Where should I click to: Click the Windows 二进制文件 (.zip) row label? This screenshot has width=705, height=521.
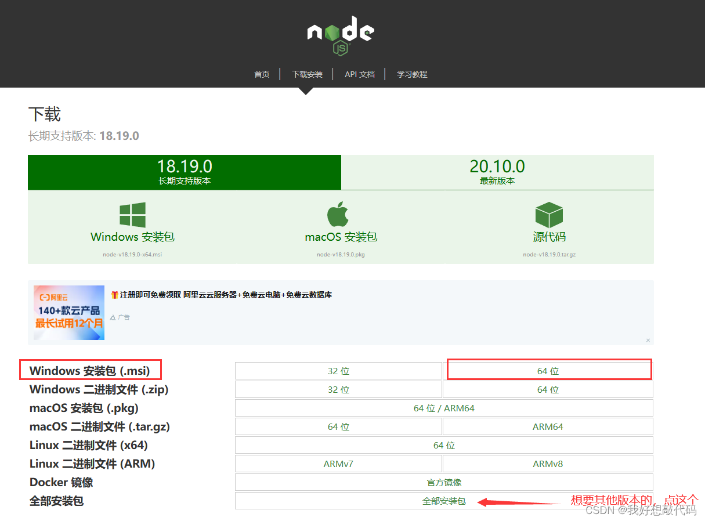[x=99, y=389]
